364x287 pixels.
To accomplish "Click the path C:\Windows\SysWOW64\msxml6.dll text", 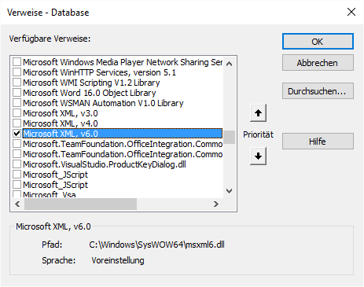I will [x=156, y=245].
